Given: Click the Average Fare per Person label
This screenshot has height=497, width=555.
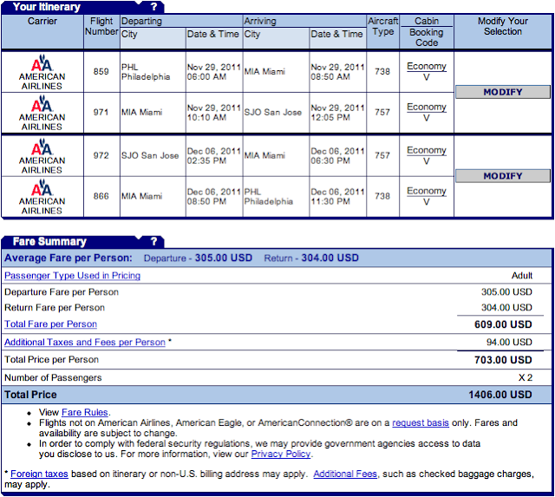Looking at the screenshot, I should point(69,258).
